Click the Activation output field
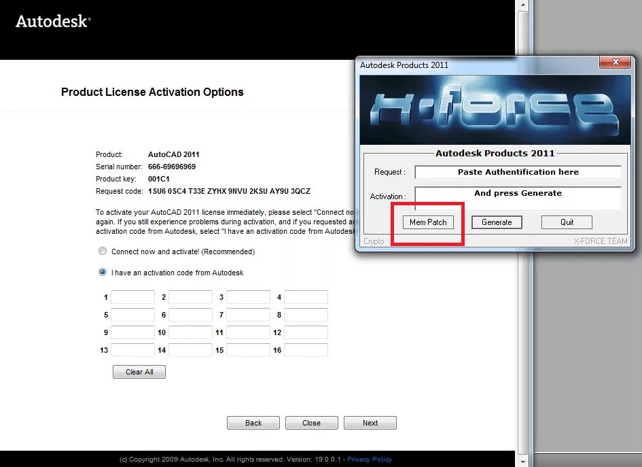The height and width of the screenshot is (467, 642). [x=518, y=198]
